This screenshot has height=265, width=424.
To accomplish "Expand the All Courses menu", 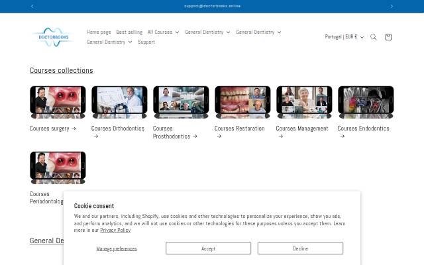I will [164, 32].
